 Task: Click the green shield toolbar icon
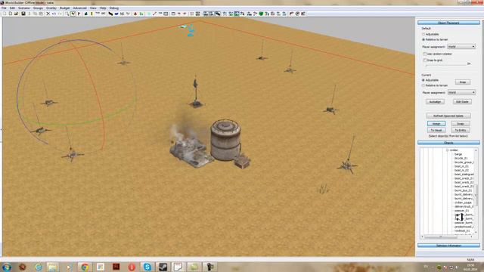(x=261, y=14)
